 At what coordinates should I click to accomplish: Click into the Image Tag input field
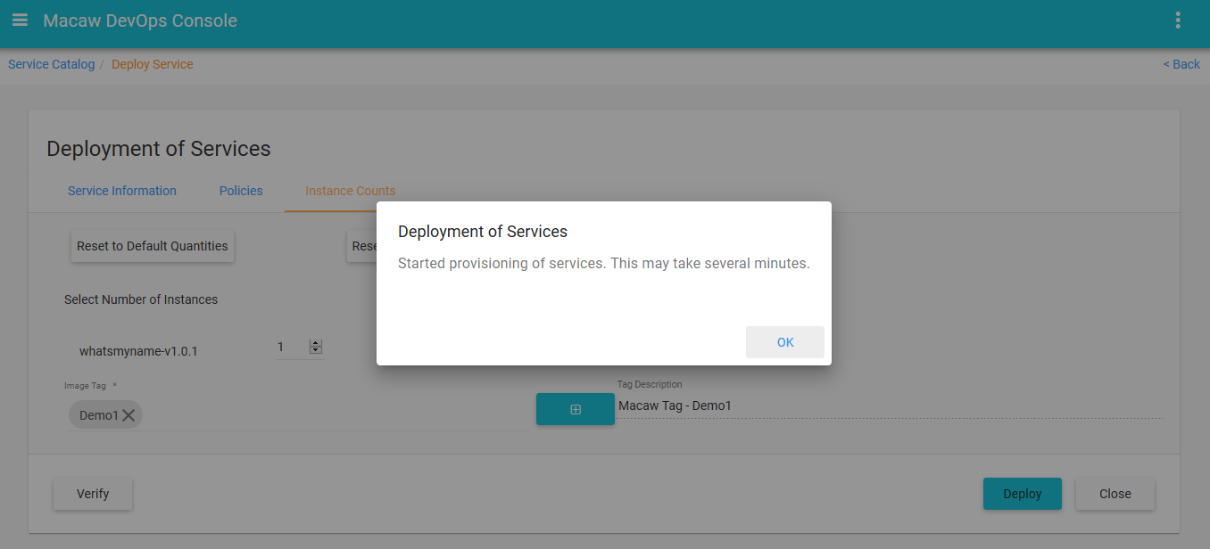tap(330, 415)
